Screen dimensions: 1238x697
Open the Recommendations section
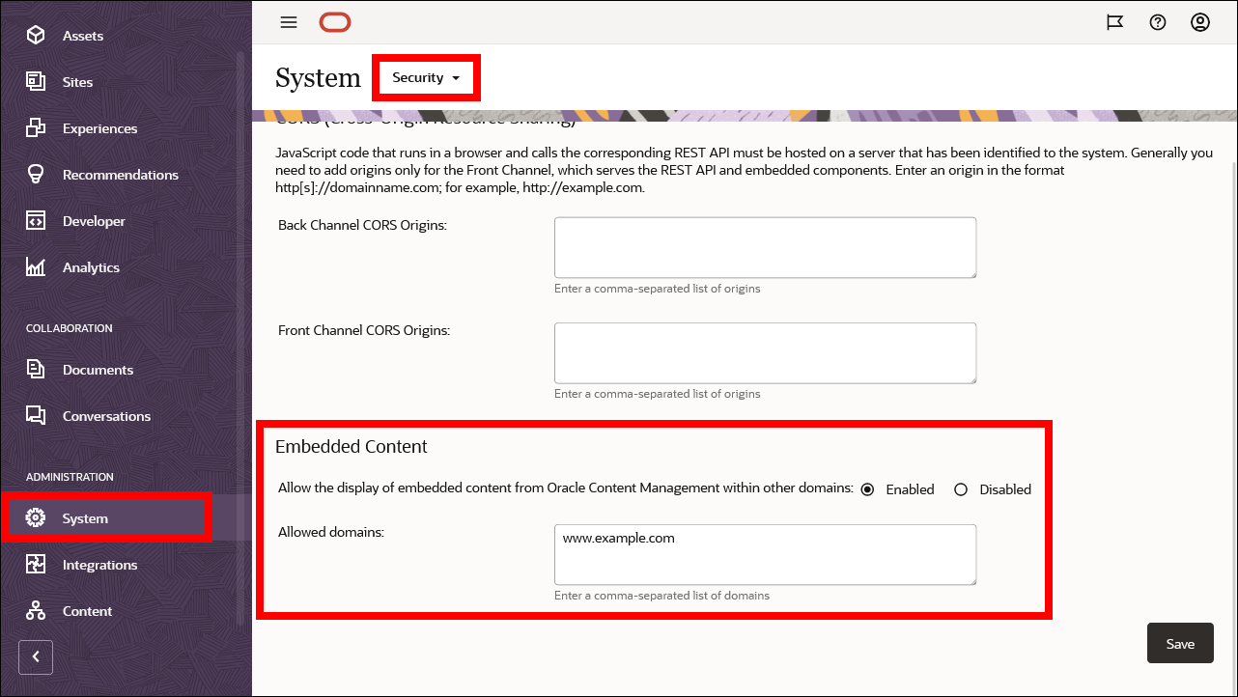coord(120,174)
